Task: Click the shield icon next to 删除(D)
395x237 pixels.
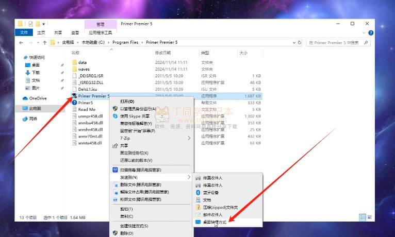Action: point(115,233)
